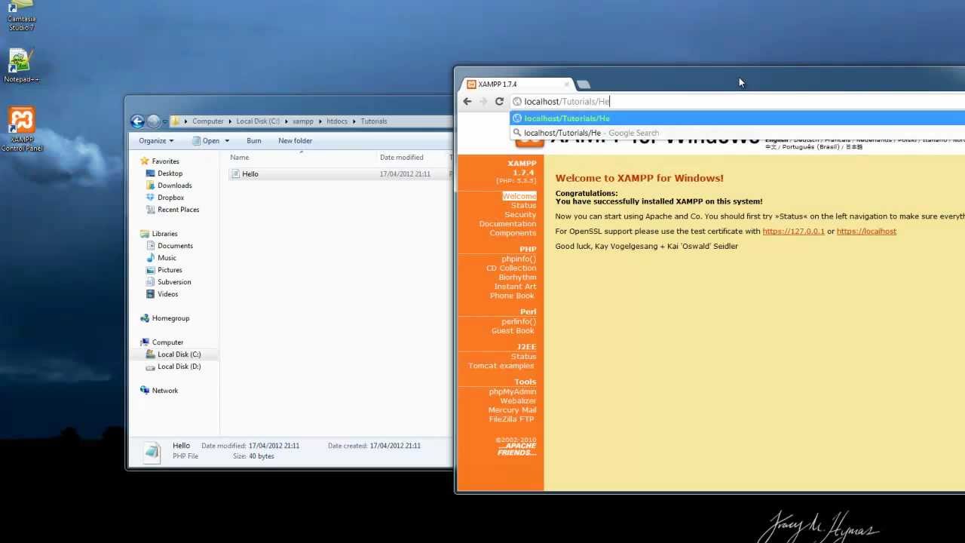Open Security link in XAMPP sidebar
Viewport: 965px width, 543px height.
click(520, 215)
